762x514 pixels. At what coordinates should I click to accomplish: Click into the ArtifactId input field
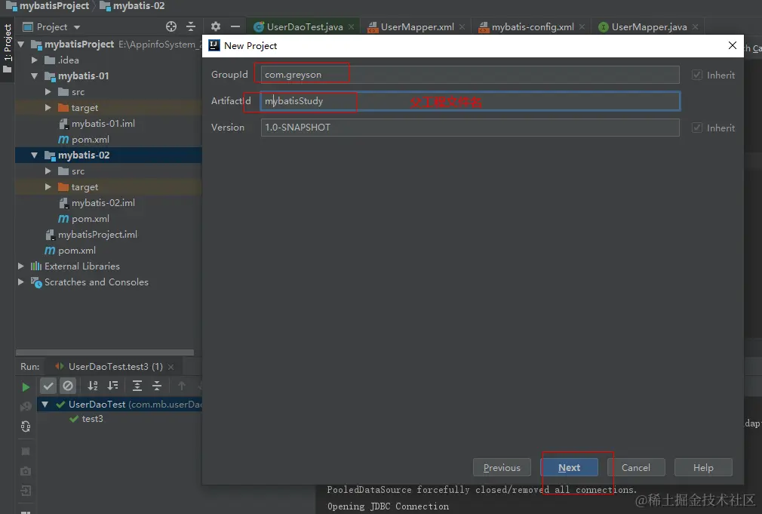(470, 101)
